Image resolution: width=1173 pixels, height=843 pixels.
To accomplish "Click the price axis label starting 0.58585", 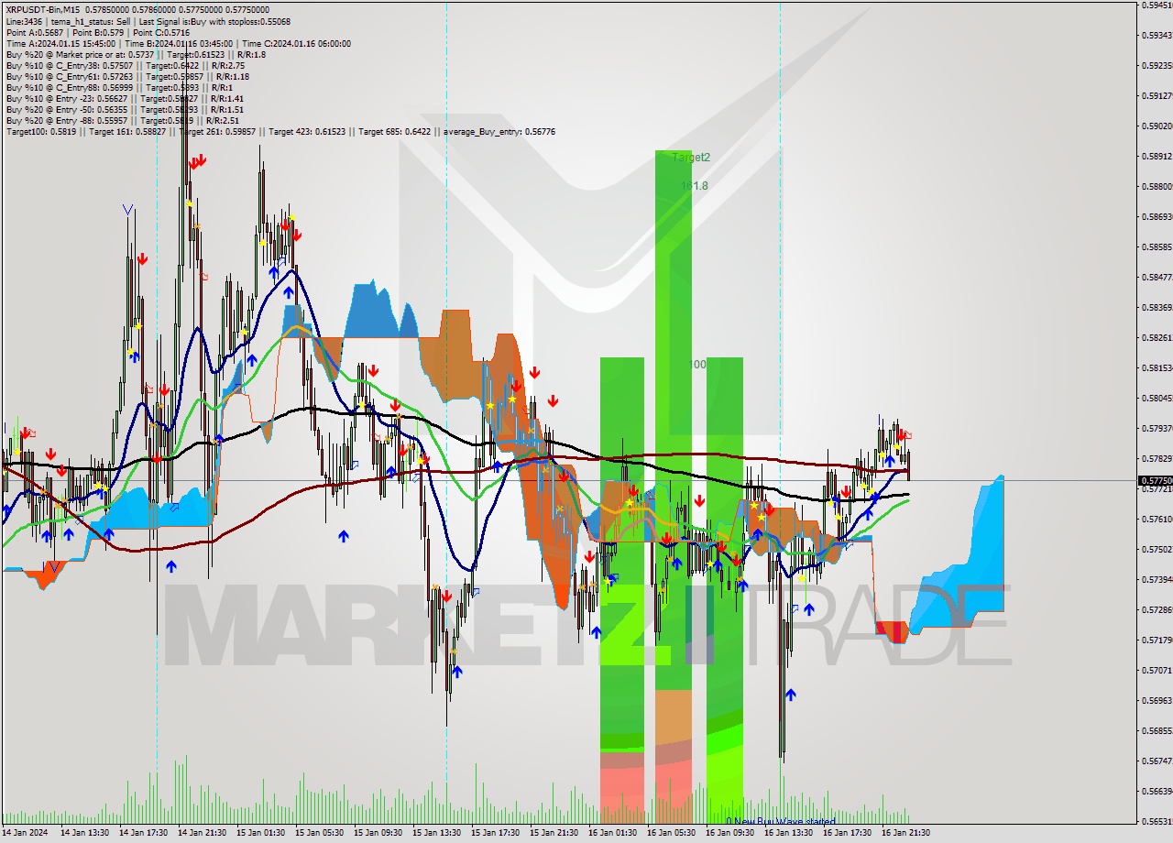I will click(x=1157, y=246).
